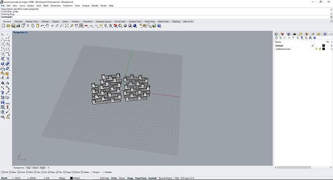
Task: Click the hammer tools icon in Layers panel
Action: [310, 38]
